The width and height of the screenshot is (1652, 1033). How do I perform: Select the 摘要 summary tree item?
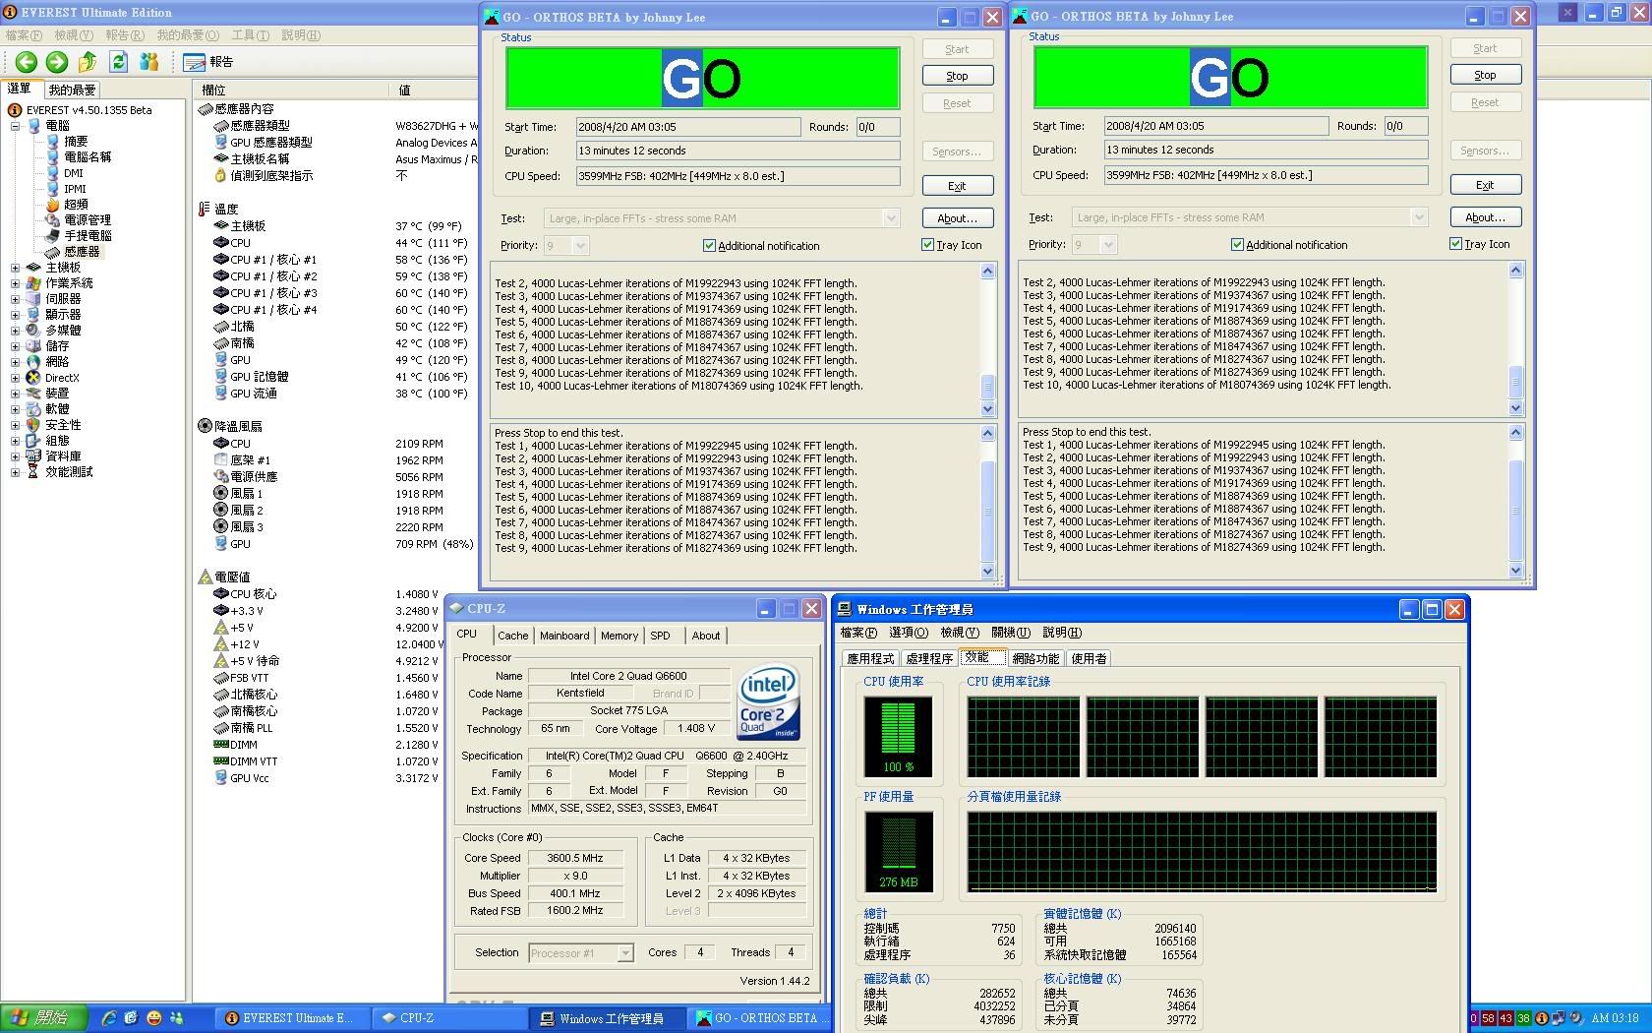(x=76, y=142)
